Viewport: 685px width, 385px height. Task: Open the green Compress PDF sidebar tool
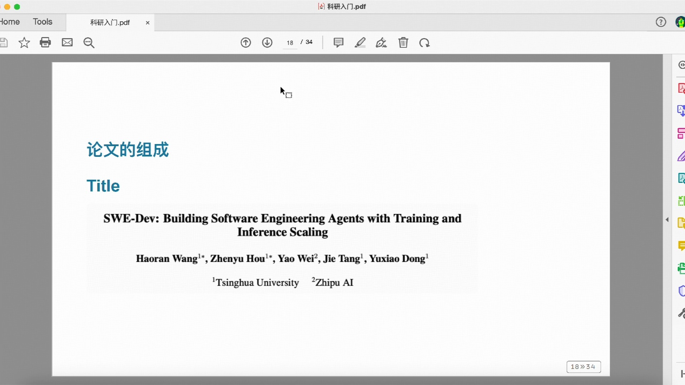(x=681, y=201)
